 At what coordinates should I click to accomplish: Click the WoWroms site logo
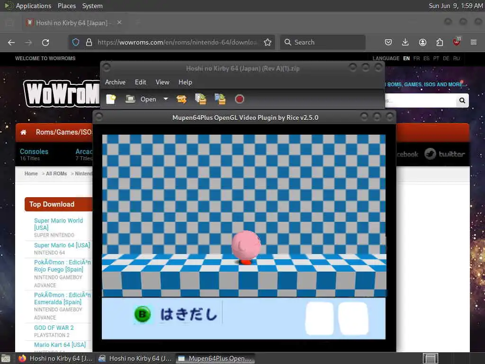(62, 93)
